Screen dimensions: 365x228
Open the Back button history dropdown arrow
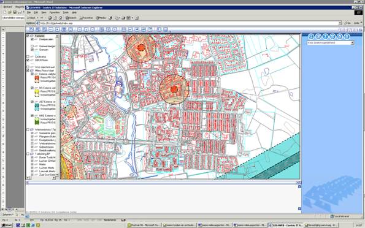(x=37, y=18)
